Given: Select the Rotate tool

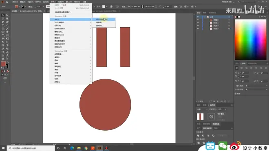Looking at the screenshot, I should [x=3, y=35].
